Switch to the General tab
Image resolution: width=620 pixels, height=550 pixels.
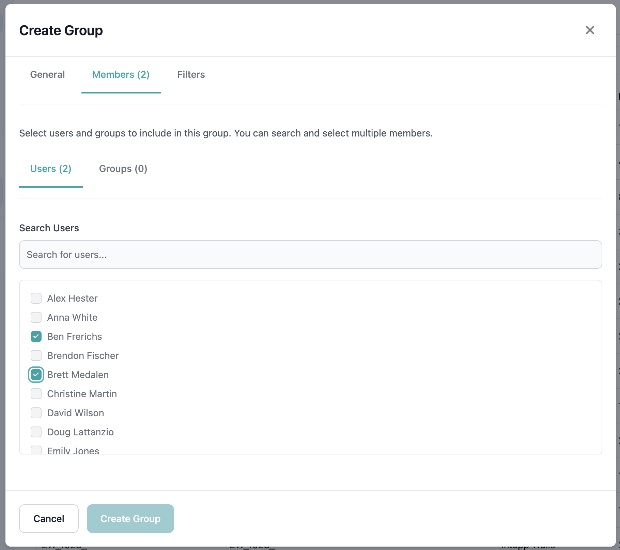47,74
